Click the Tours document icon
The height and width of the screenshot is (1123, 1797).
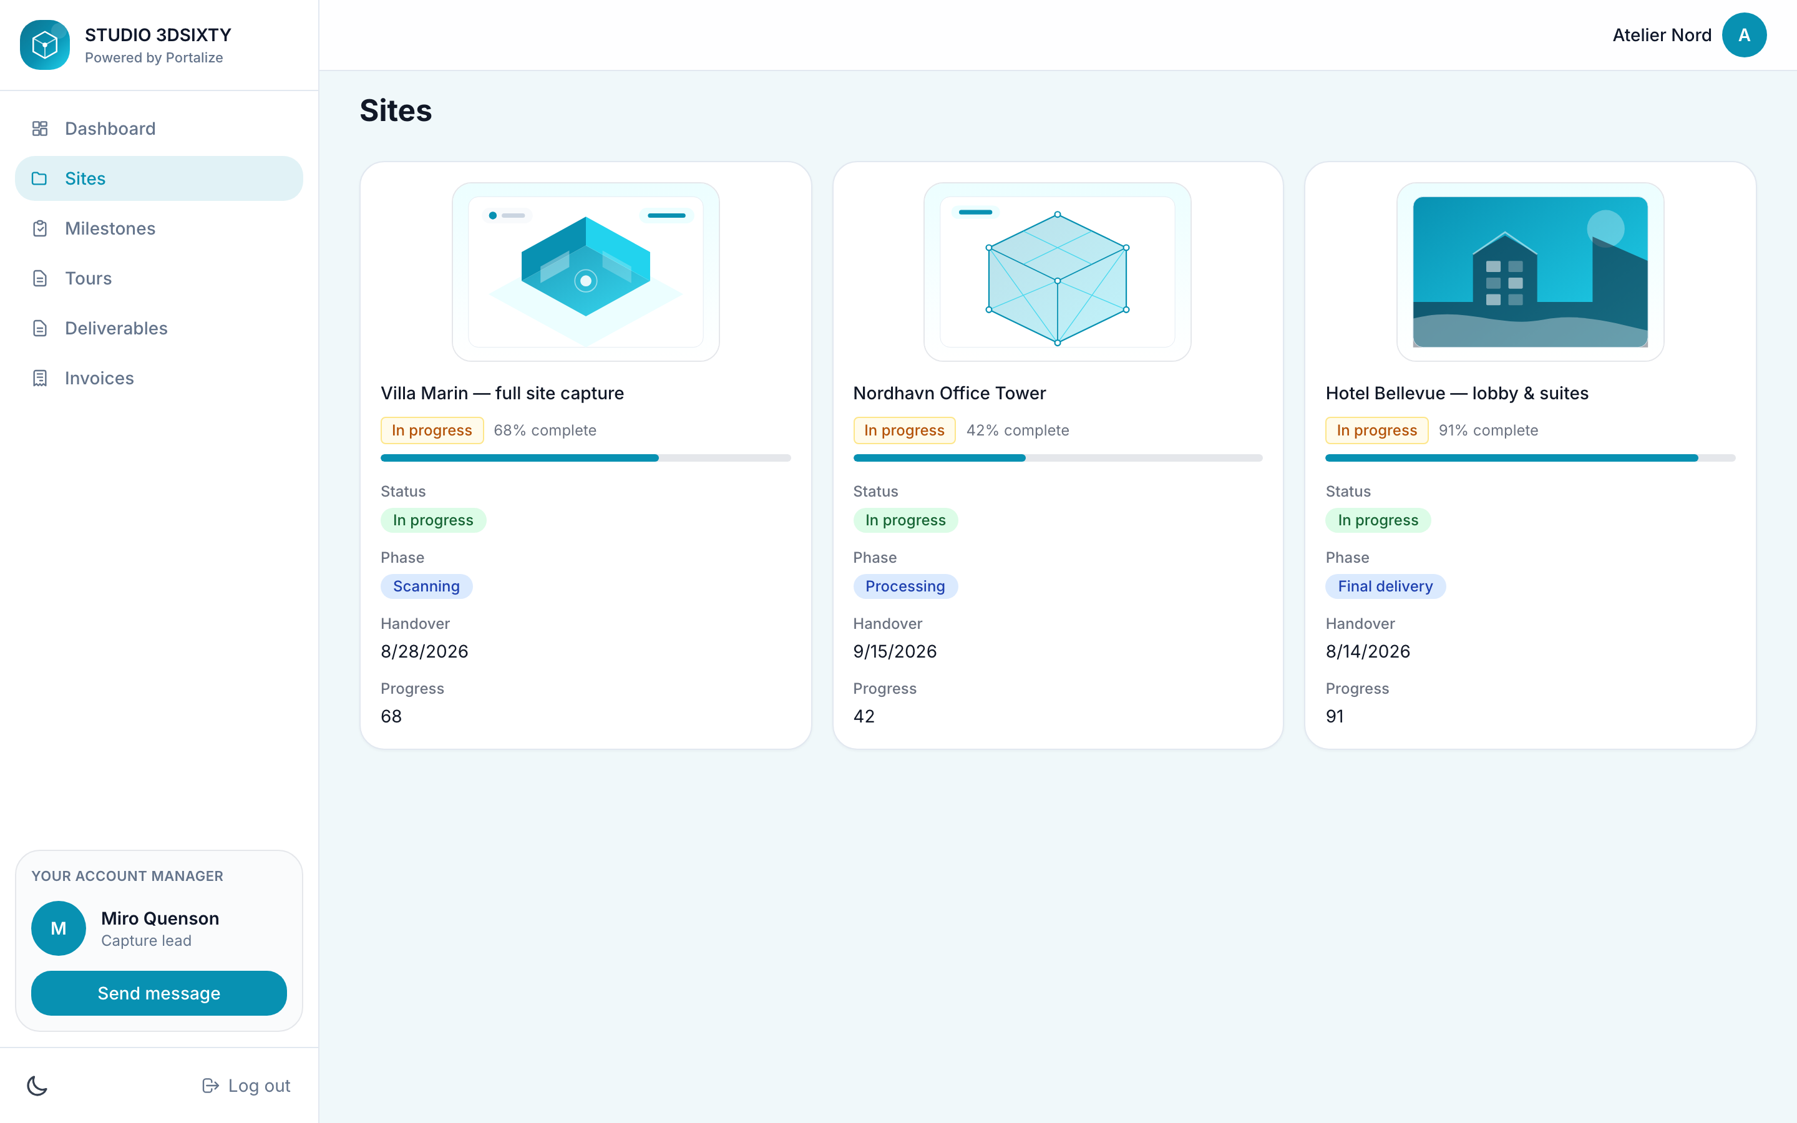point(40,278)
